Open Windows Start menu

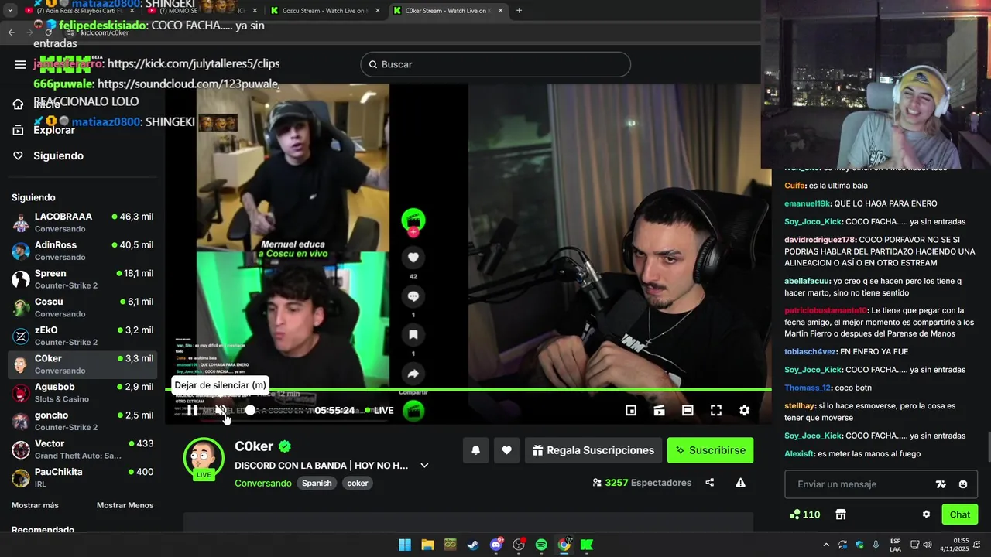coord(405,545)
